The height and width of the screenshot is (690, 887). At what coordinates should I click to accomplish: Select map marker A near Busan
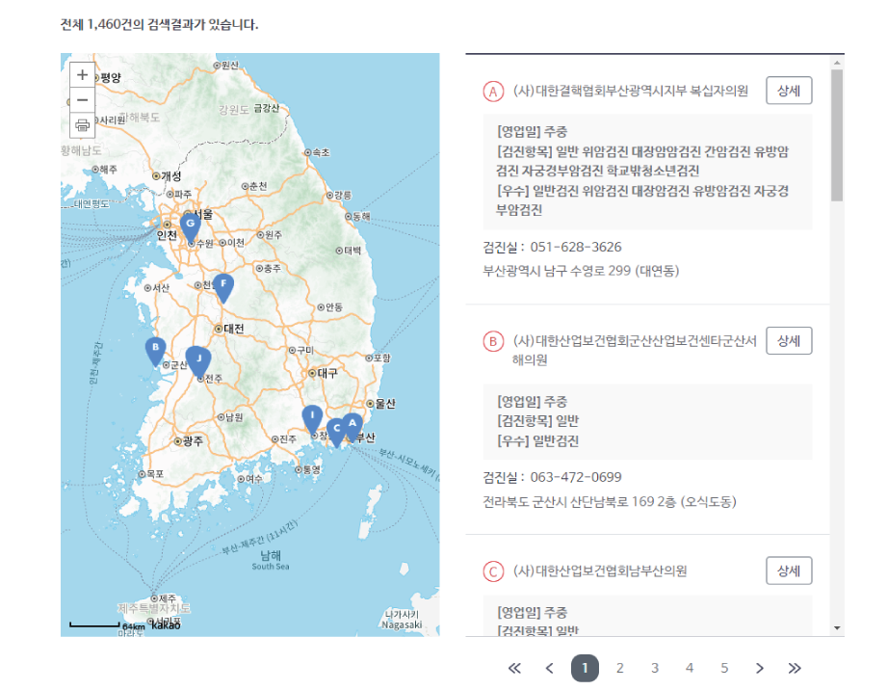(352, 422)
